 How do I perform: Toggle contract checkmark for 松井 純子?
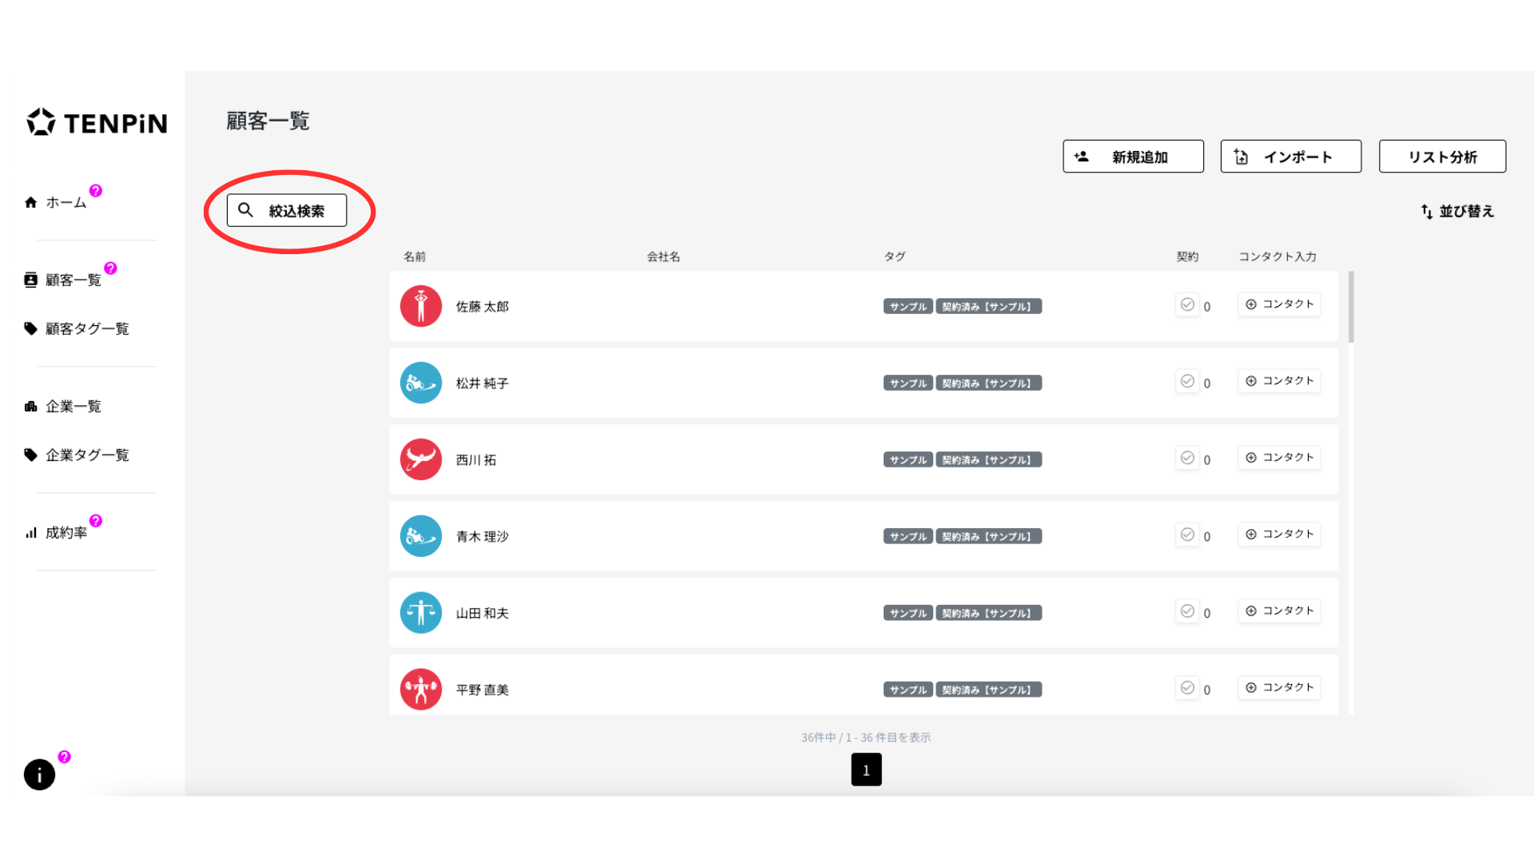tap(1187, 381)
